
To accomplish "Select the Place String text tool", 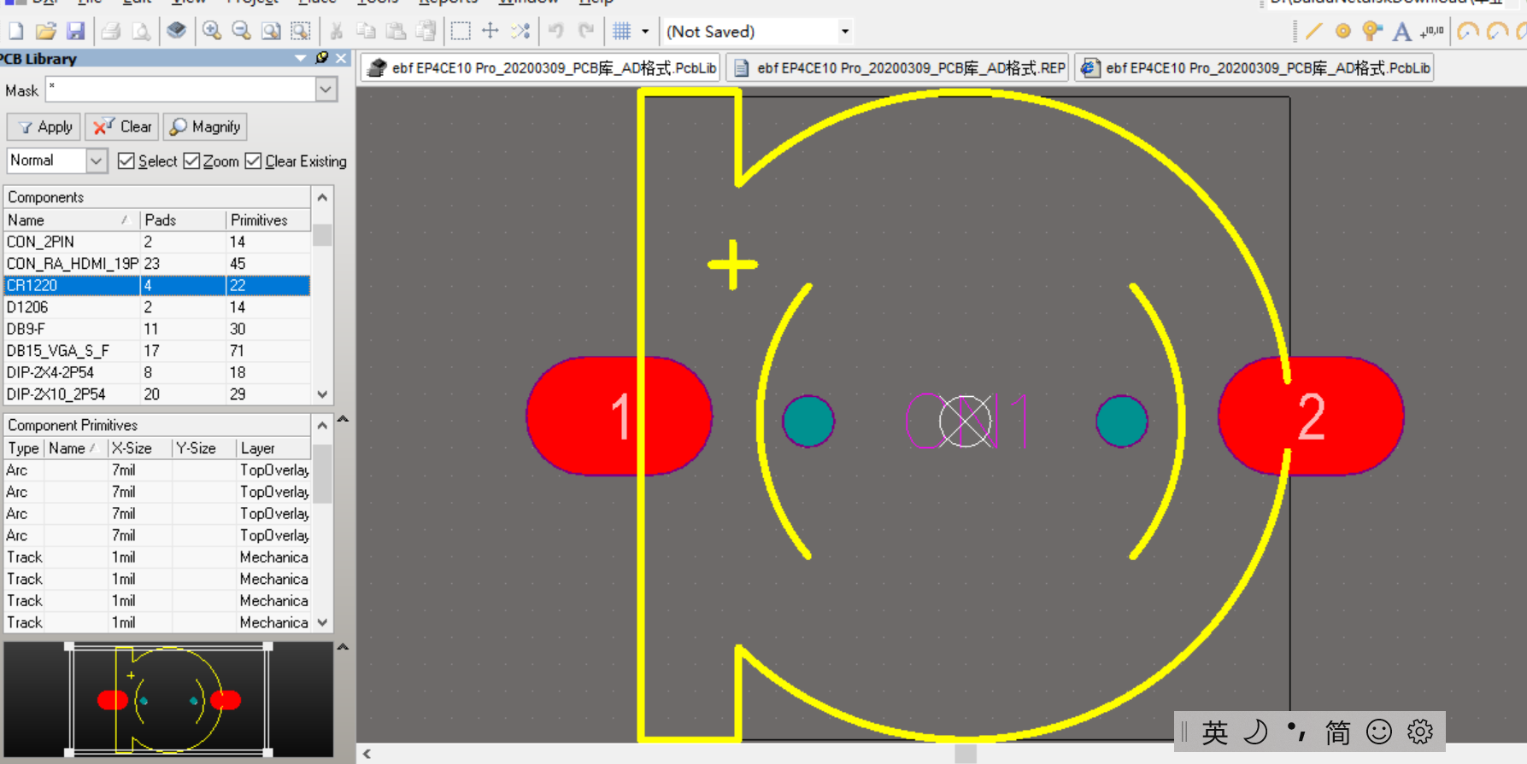I will click(1401, 32).
